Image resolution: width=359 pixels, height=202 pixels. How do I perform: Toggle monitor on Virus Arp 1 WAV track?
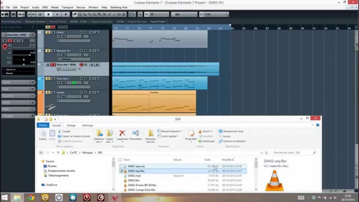[86, 65]
